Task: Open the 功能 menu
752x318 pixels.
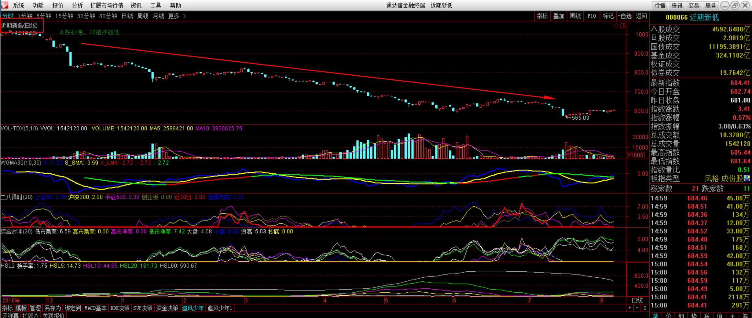Action: (x=38, y=5)
